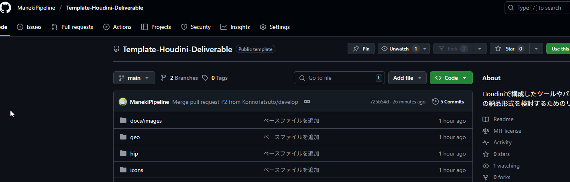Screen dimensions: 570x182
Task: Click the docs/images folder icon
Action: tap(123, 121)
